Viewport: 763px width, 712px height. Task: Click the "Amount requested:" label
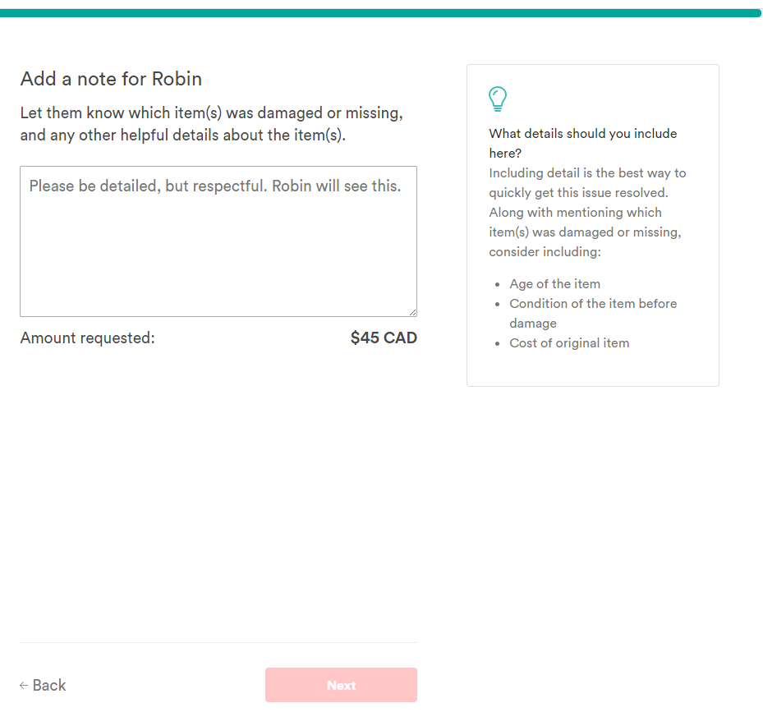point(87,338)
